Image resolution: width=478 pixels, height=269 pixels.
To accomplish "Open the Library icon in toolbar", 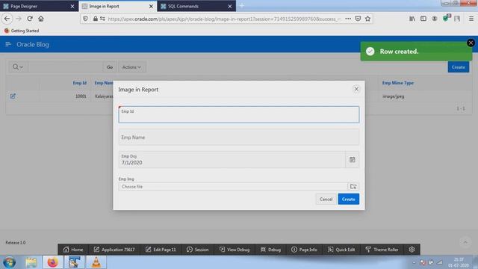I will coord(412,19).
